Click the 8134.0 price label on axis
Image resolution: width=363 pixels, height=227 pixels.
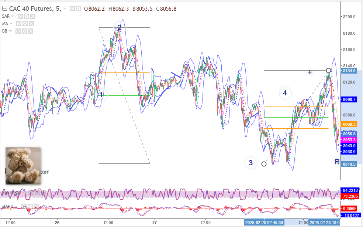(x=349, y=71)
